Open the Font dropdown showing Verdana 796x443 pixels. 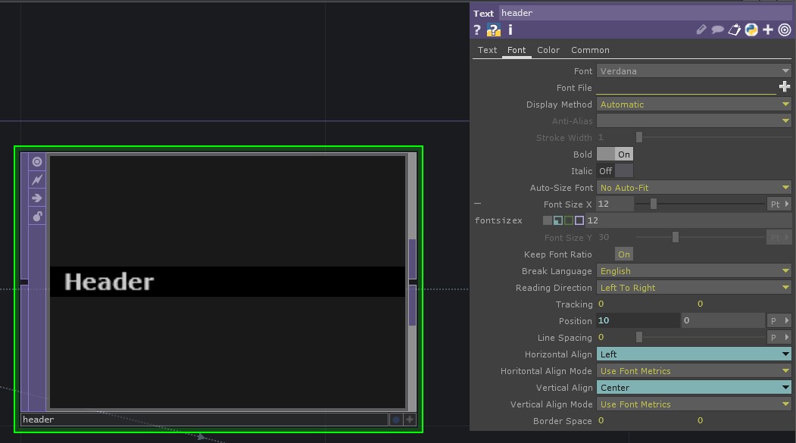tap(694, 71)
